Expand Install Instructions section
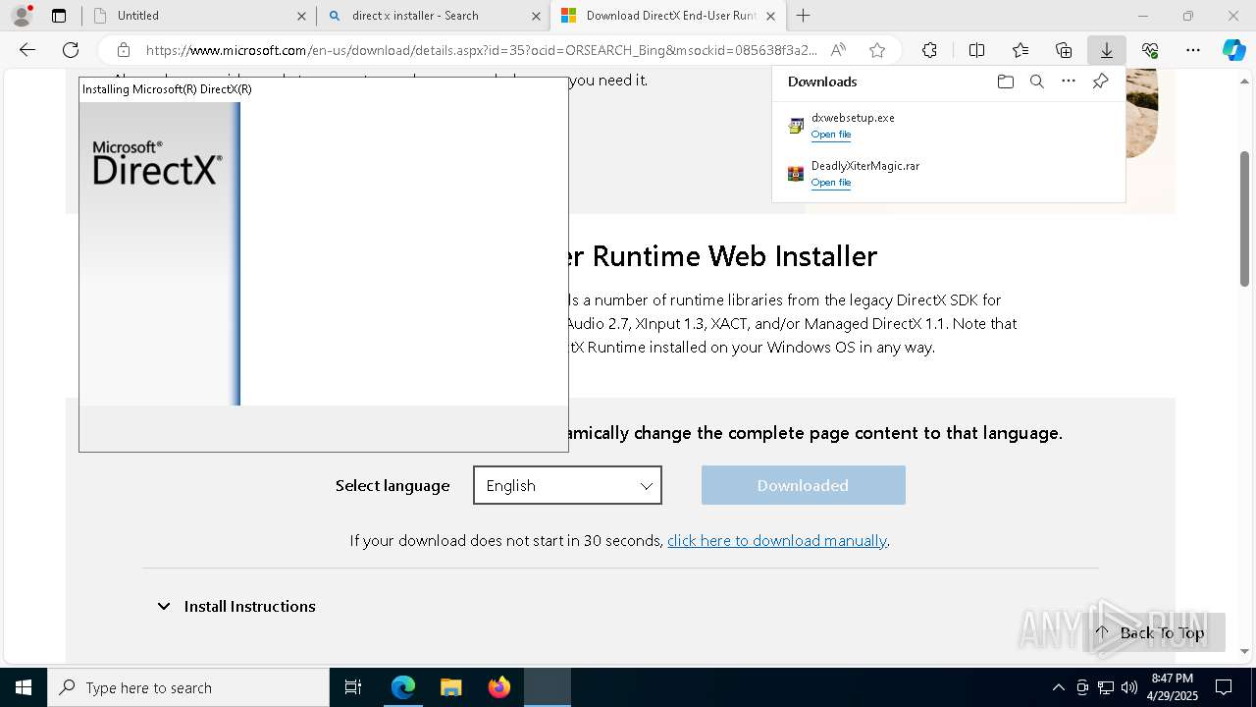The width and height of the screenshot is (1256, 707). pos(236,606)
